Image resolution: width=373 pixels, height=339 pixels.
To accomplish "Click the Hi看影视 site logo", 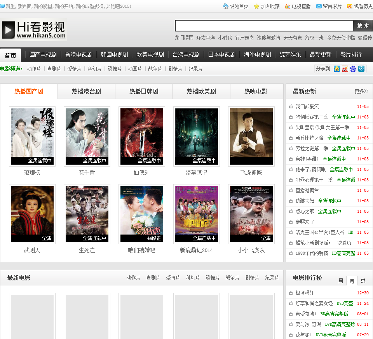I will pos(33,30).
